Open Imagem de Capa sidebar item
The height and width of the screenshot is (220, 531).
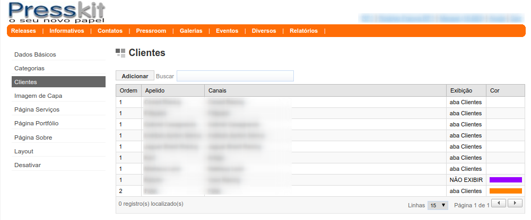pyautogui.click(x=38, y=96)
